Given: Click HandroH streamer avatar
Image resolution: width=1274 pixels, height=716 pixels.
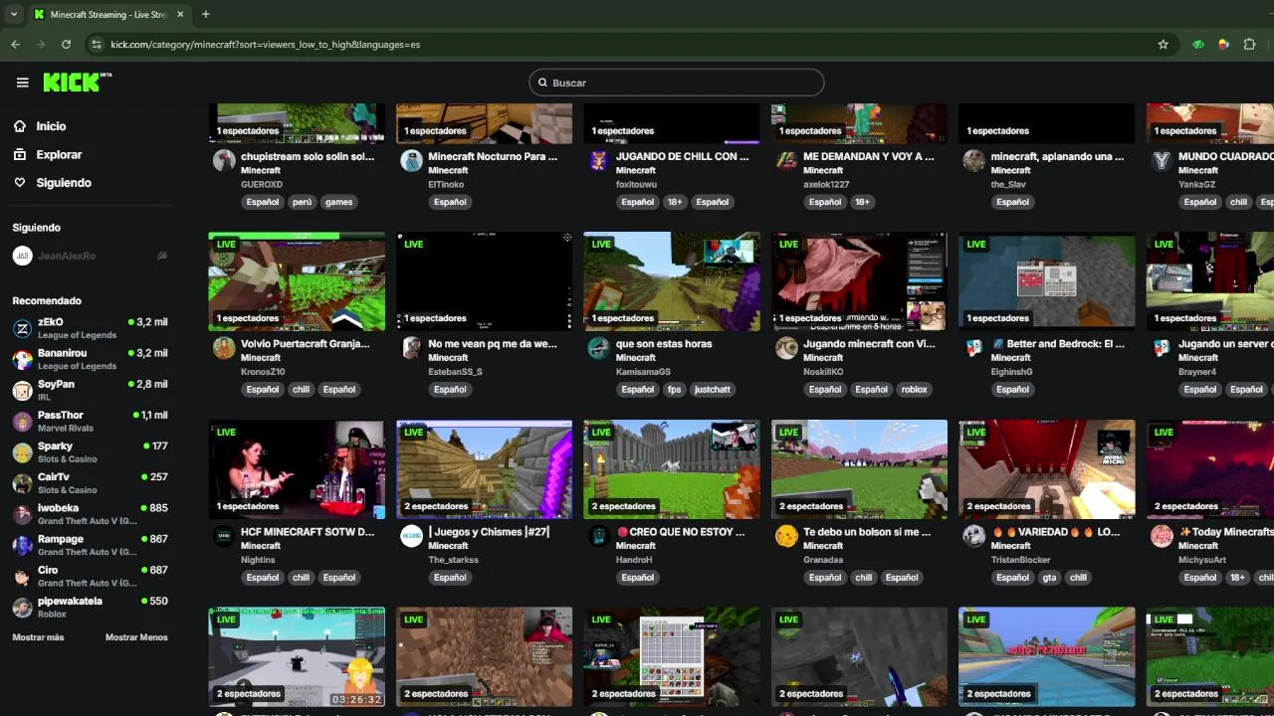Looking at the screenshot, I should (599, 536).
